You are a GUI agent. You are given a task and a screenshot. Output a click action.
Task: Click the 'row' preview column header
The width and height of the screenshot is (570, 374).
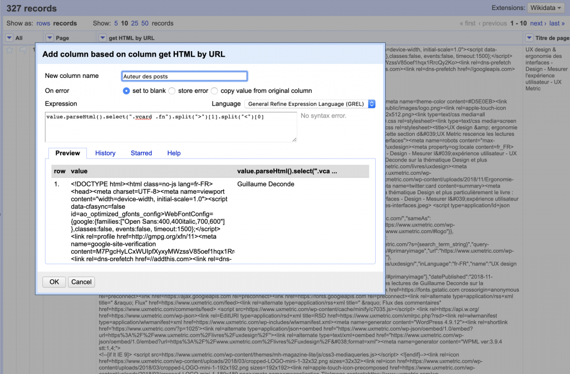click(60, 171)
